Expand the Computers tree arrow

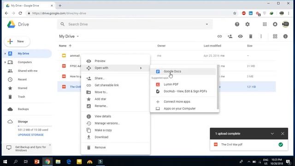pyautogui.click(x=5, y=62)
